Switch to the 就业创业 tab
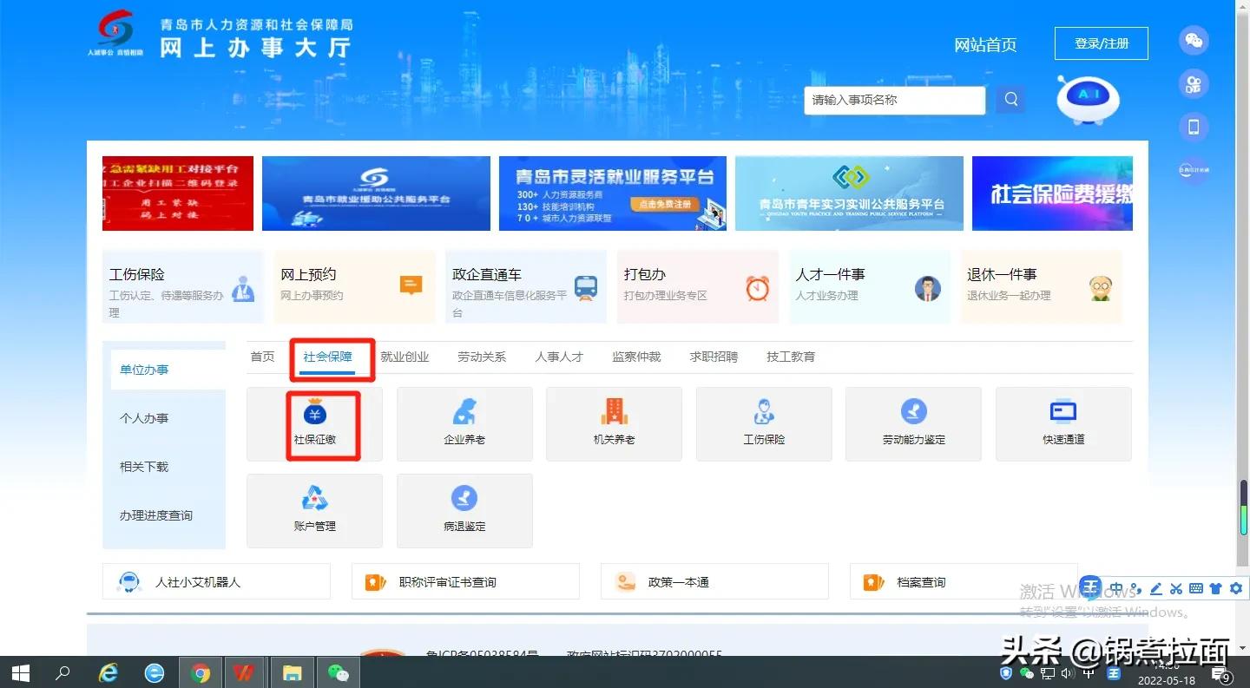This screenshot has height=688, width=1250. [405, 356]
